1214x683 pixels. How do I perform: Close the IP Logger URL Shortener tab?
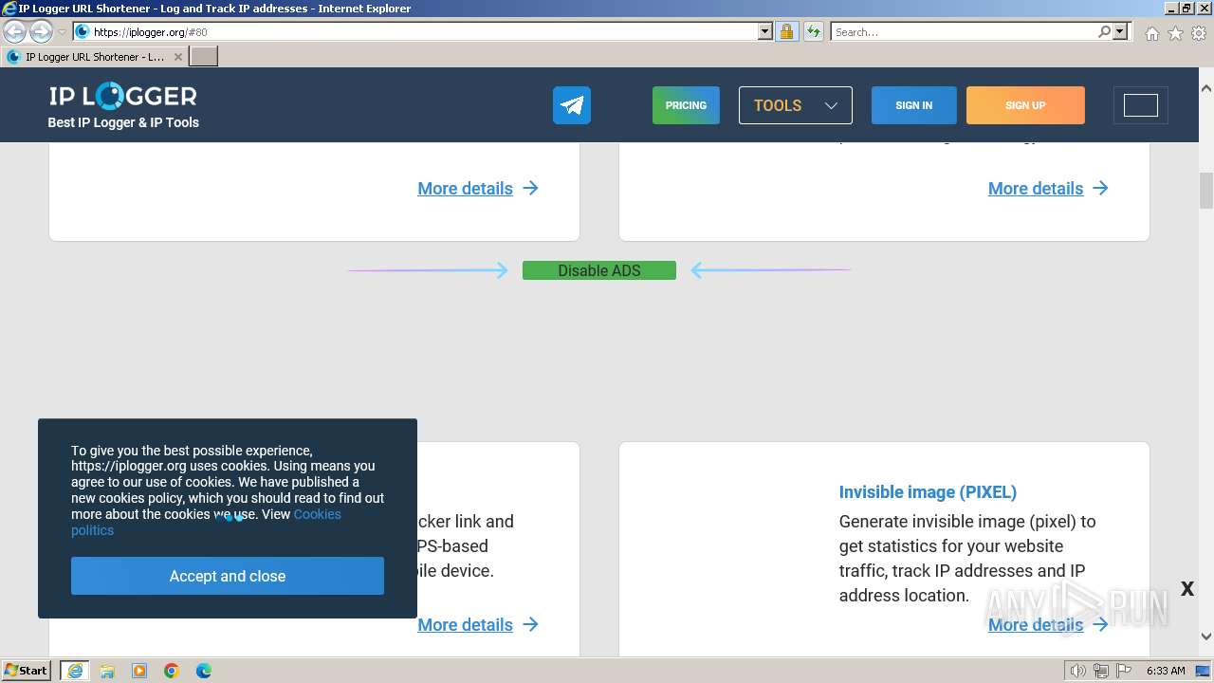pyautogui.click(x=177, y=57)
